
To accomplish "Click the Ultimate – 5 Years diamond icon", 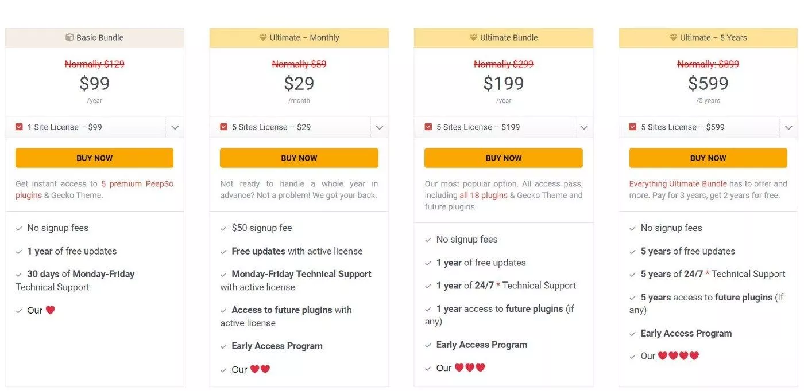I will (674, 38).
